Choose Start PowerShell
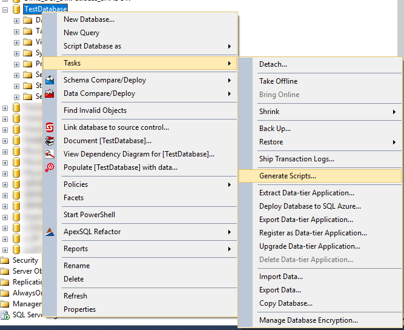 click(140, 215)
